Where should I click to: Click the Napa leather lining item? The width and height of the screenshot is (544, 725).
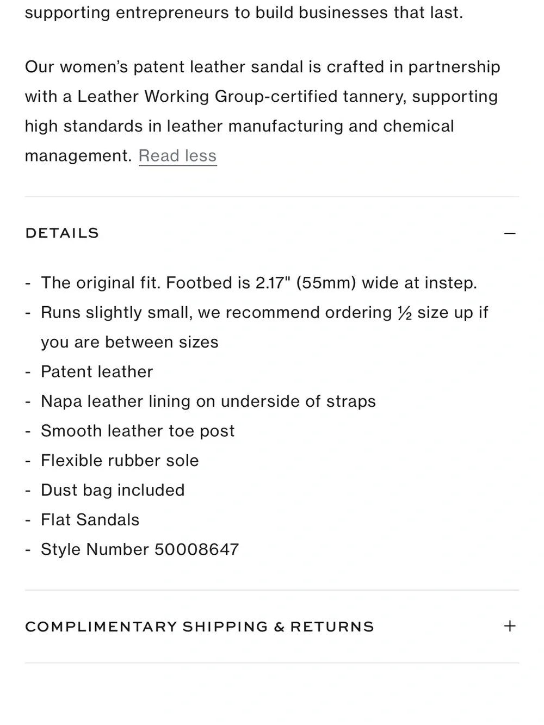[x=208, y=401]
